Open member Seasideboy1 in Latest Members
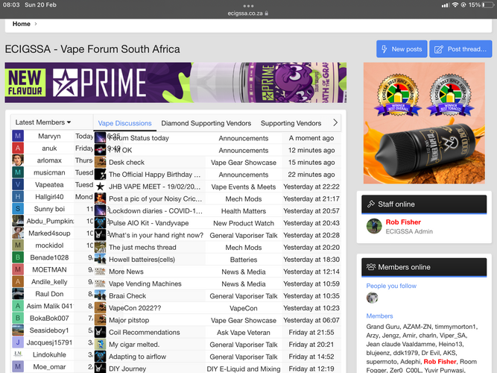The image size is (497, 373). point(49,330)
